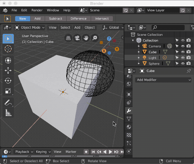Viewport: 194px width, 164px height.
Task: Toggle auto keying record button
Action: point(86,152)
